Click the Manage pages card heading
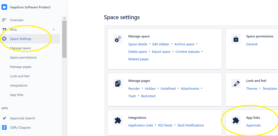This screenshot has height=136, width=278. click(x=139, y=81)
